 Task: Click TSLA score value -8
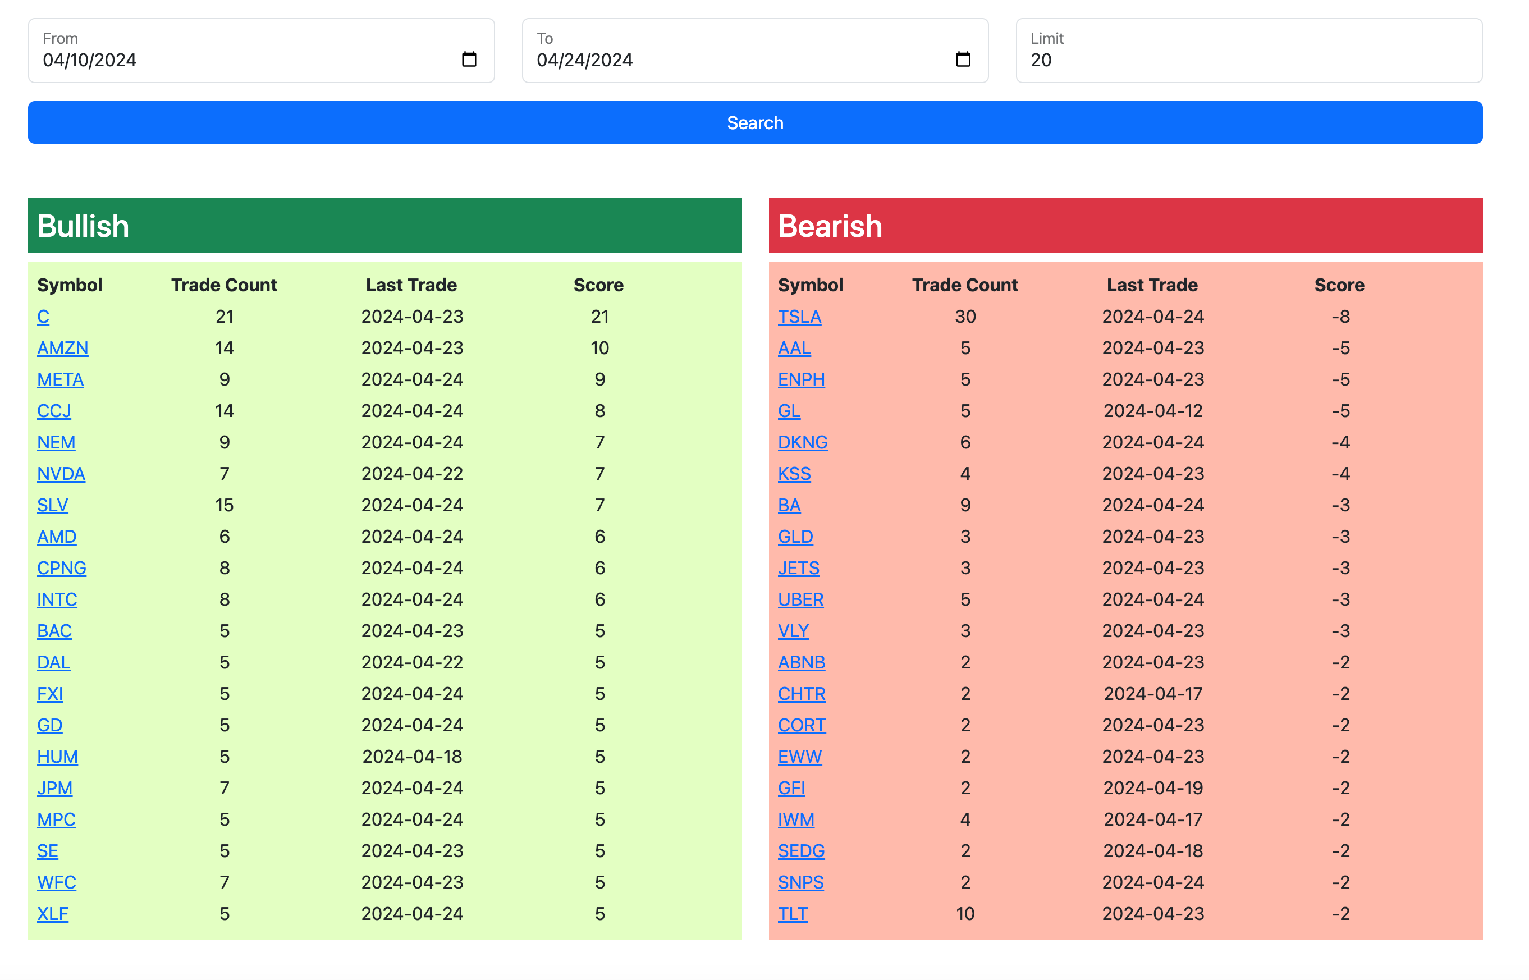pyautogui.click(x=1340, y=316)
